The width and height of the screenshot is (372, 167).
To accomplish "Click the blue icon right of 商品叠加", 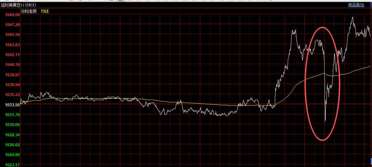I will pyautogui.click(x=371, y=5).
